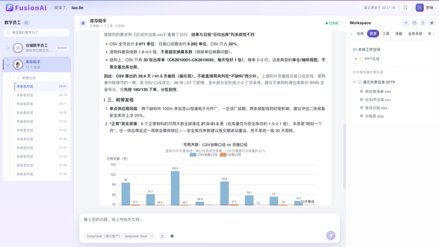
Task: Select the 供应商清单.xlsx file name
Action: point(378,91)
